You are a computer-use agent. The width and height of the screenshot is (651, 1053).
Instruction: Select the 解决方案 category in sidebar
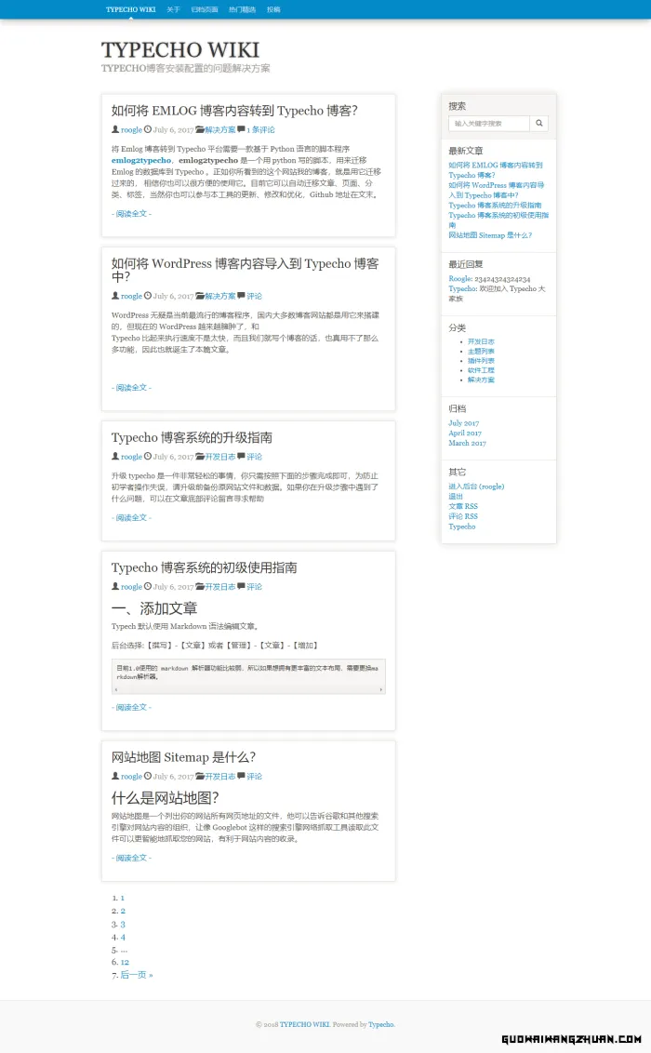pos(481,380)
